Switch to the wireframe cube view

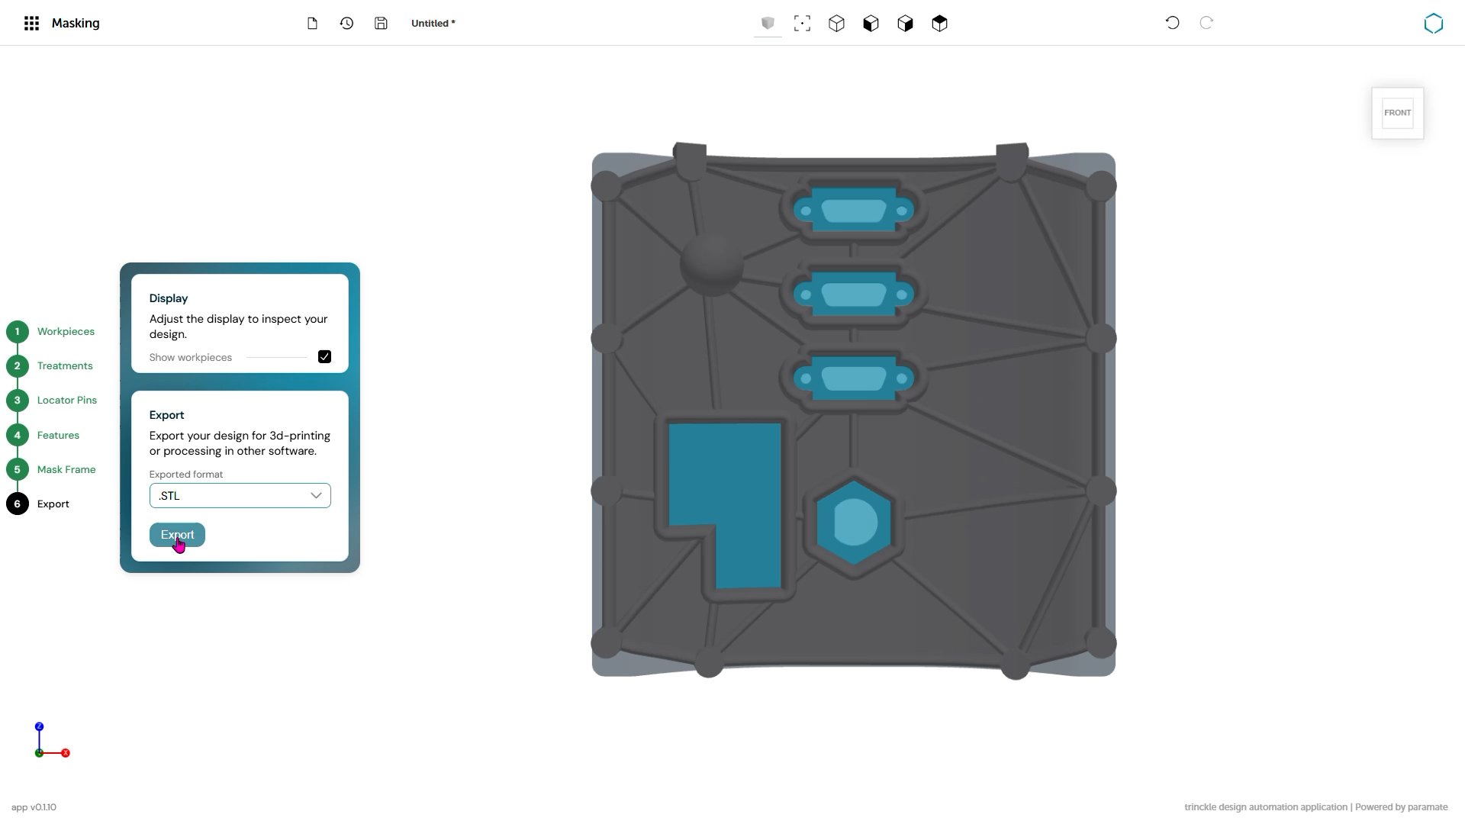pos(836,24)
